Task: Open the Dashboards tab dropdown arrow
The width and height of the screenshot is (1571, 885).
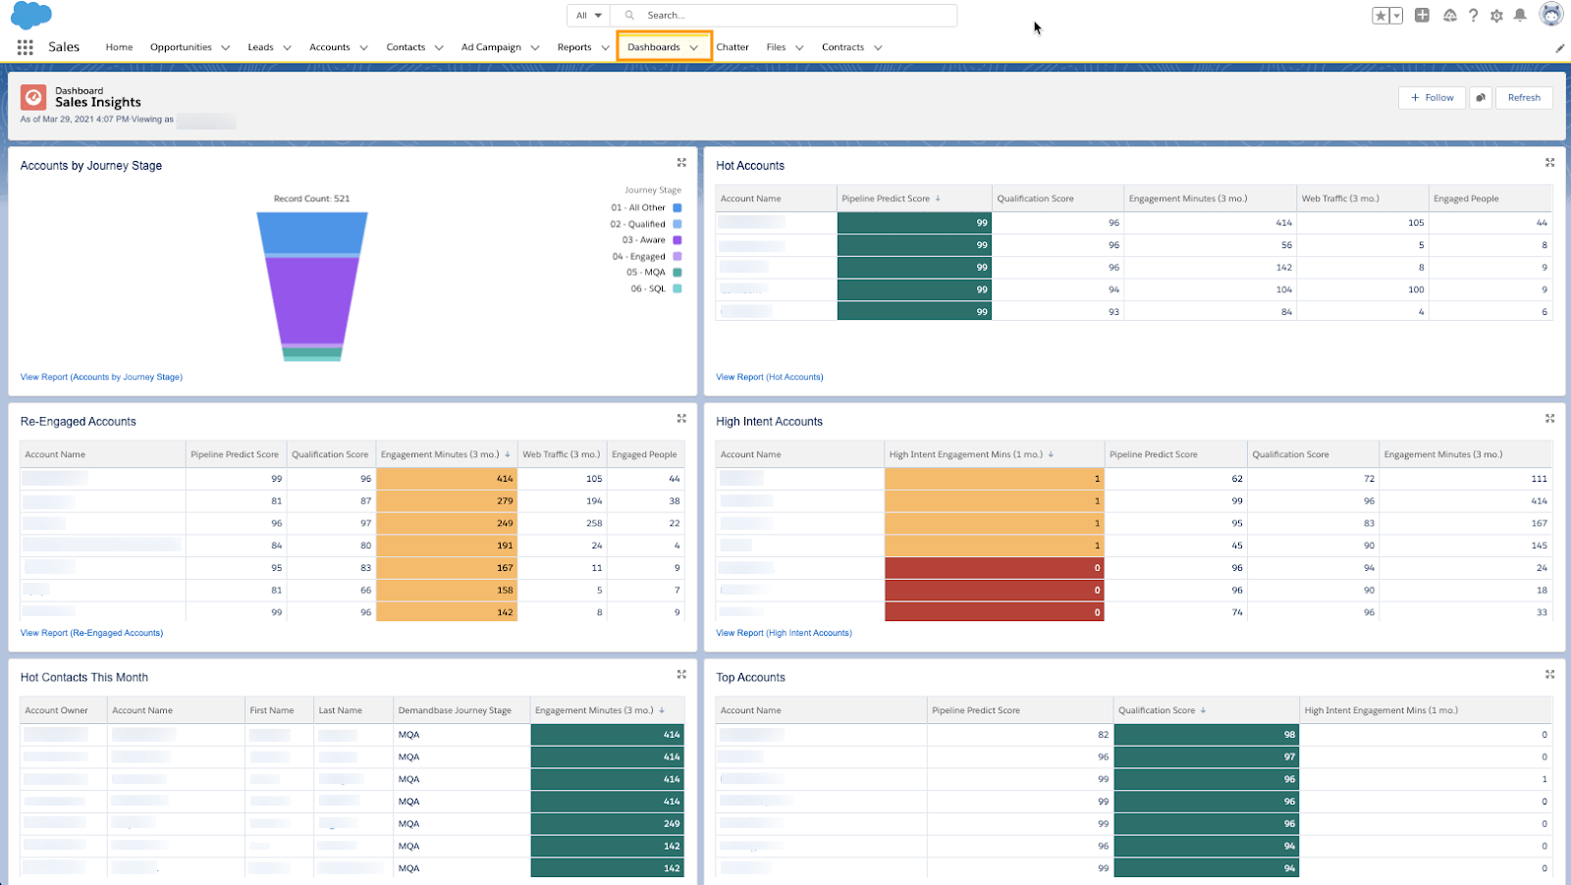Action: (695, 46)
